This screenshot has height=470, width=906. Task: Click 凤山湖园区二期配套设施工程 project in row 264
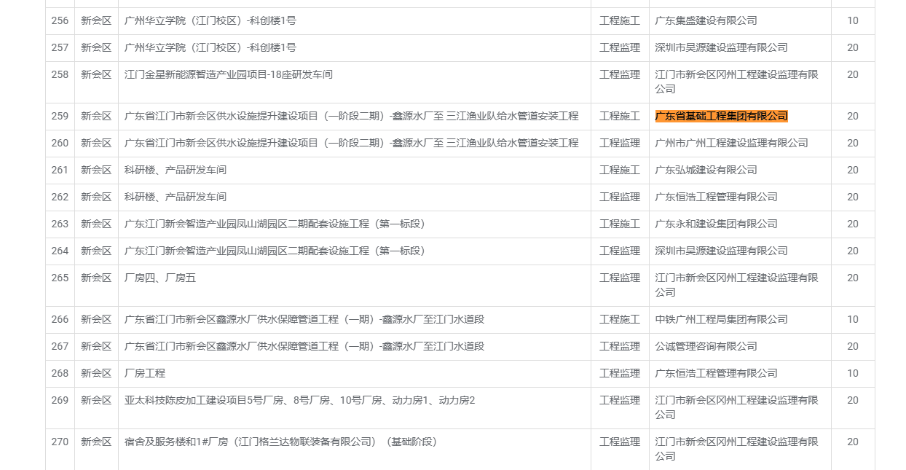coord(275,251)
